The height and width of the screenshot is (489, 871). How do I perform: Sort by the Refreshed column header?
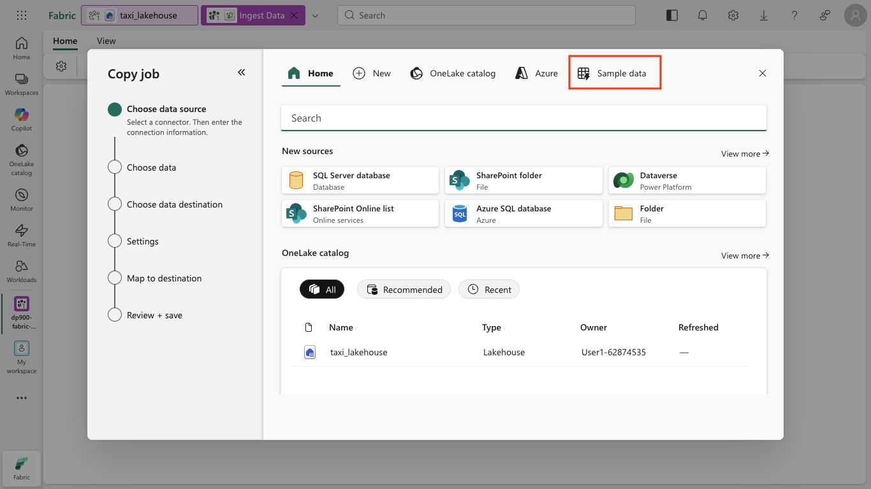(698, 327)
